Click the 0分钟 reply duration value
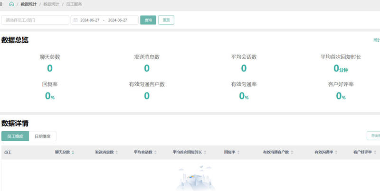Viewport: 380px width, 191px height. (341, 68)
